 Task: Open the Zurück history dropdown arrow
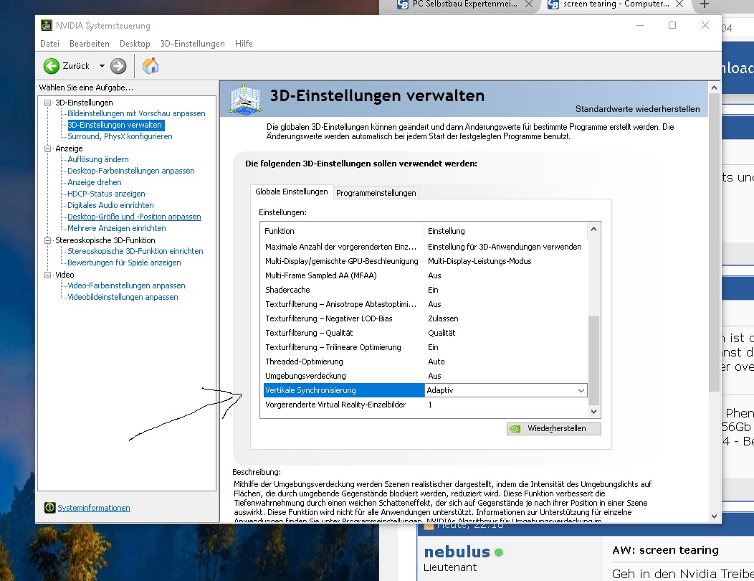[x=102, y=66]
